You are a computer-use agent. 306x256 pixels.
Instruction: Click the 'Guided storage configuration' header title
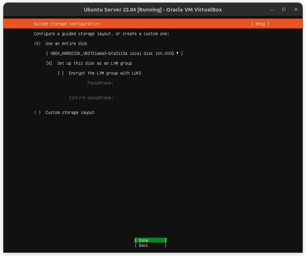(x=67, y=24)
